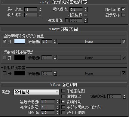Enable 反射/折射环境覆盖 开 checkbox
This screenshot has width=129, height=117.
tap(5, 57)
